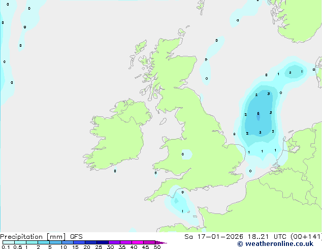
Task: Click the '35' legend scale label
Action: (122, 247)
